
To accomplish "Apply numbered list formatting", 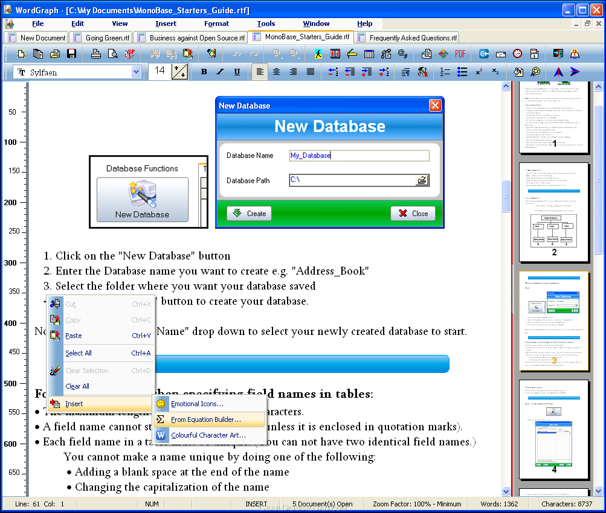I will click(445, 72).
